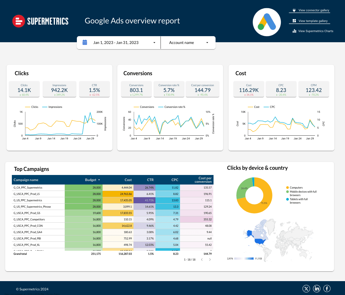
Task: Click the Facebook icon in the footer
Action: 327,288
